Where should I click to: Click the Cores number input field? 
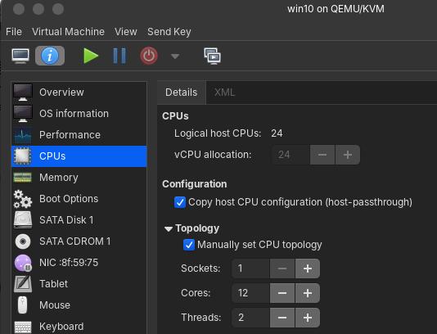pyautogui.click(x=250, y=293)
